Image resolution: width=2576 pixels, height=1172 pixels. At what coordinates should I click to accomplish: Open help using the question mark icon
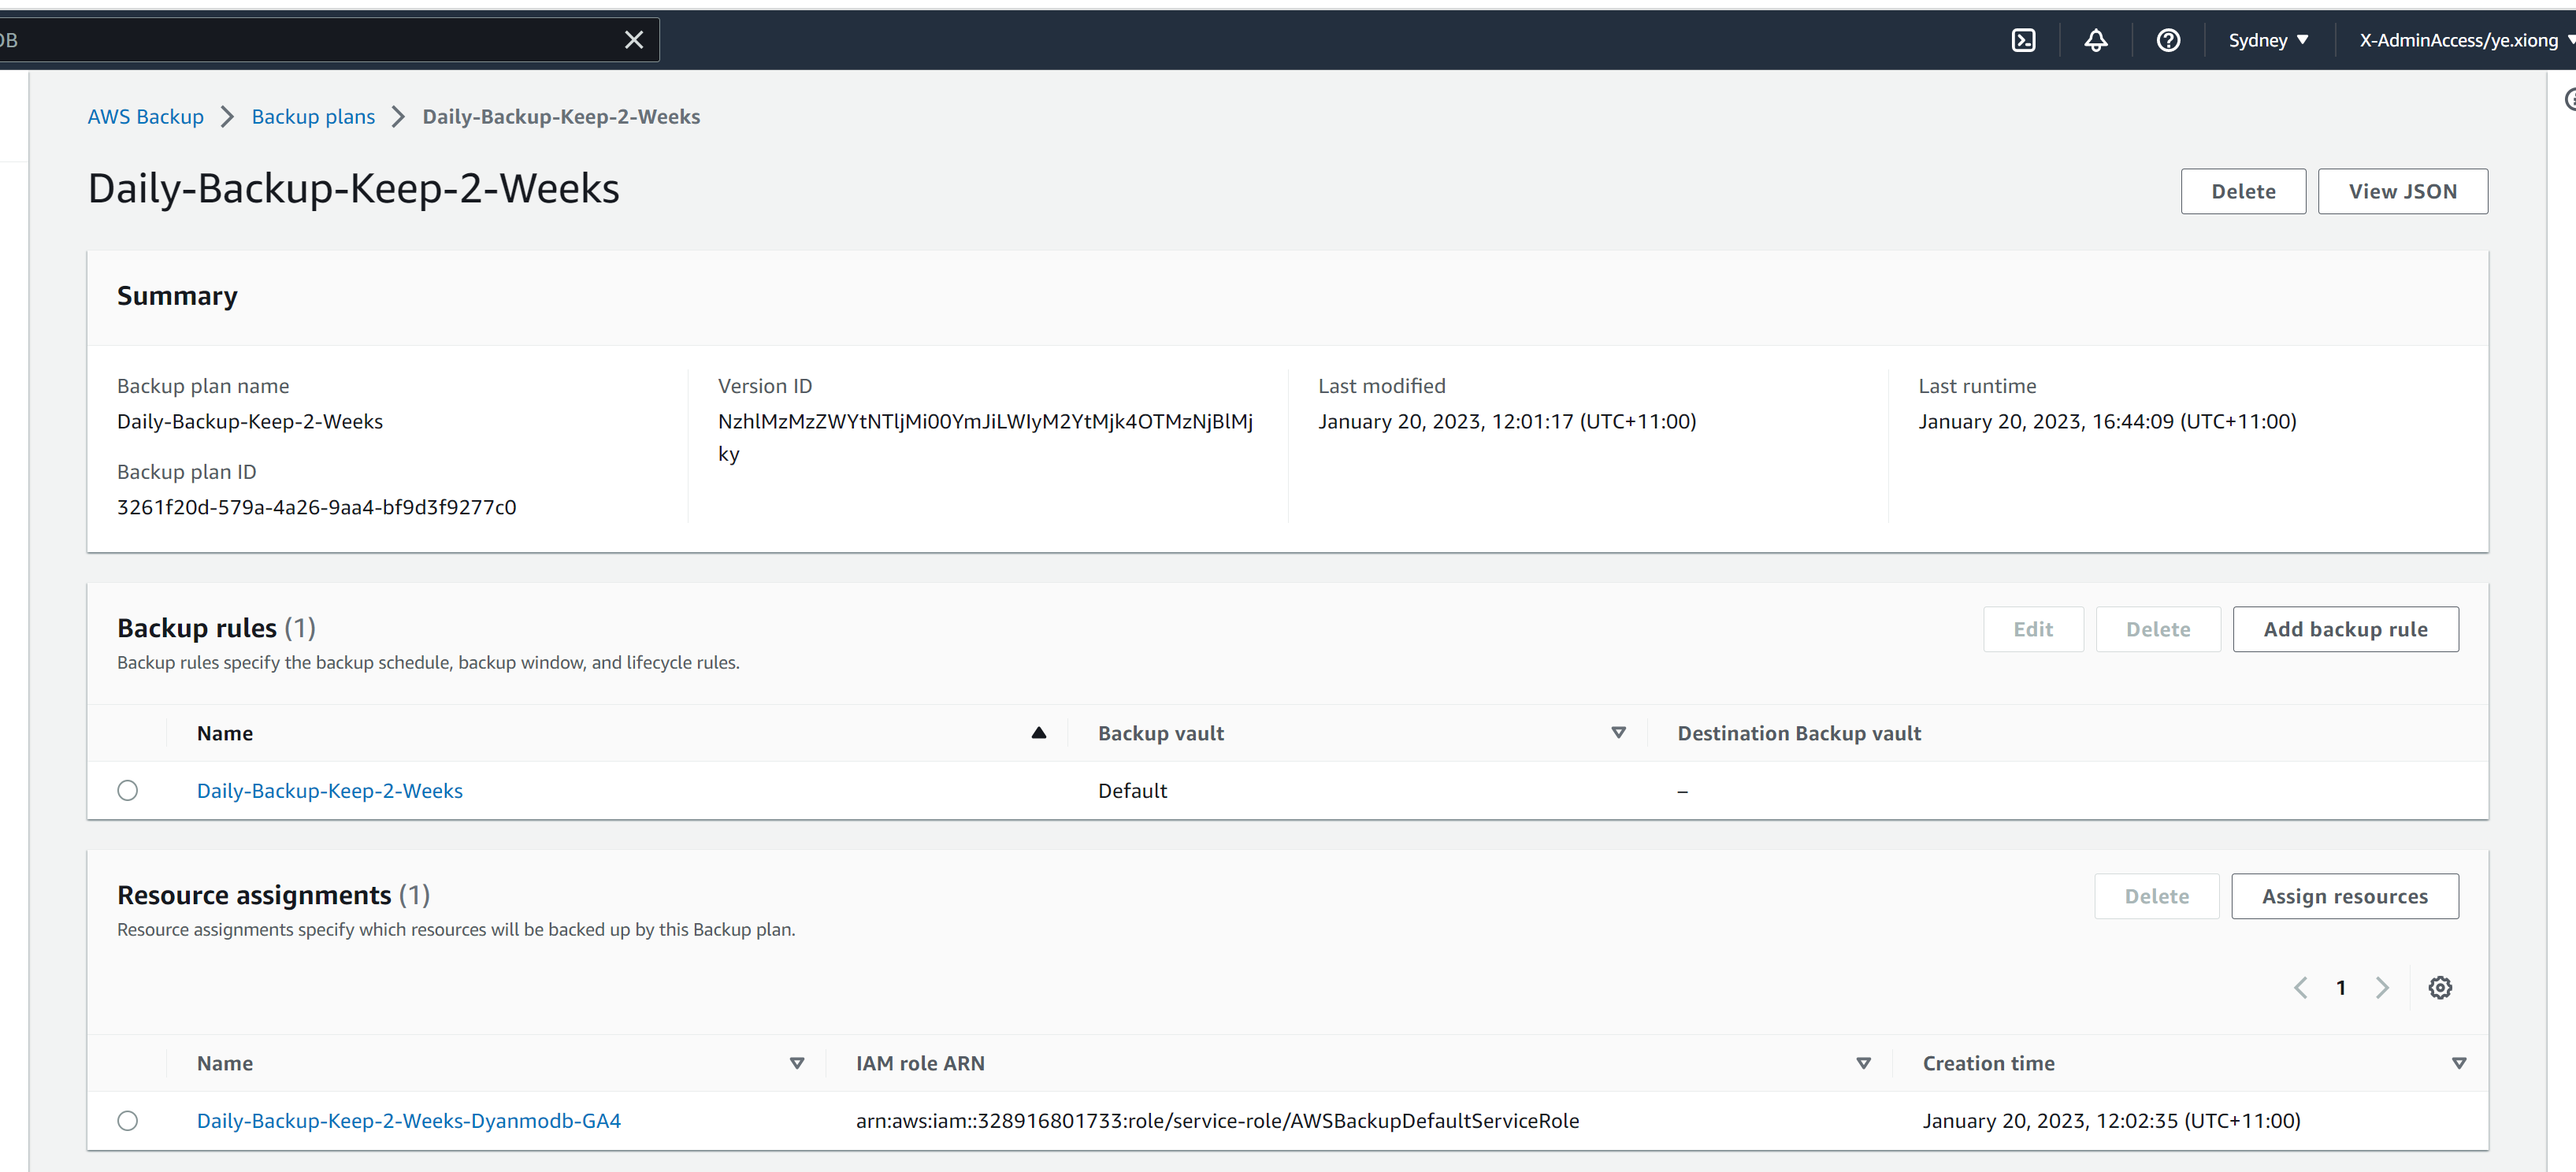click(x=2168, y=40)
